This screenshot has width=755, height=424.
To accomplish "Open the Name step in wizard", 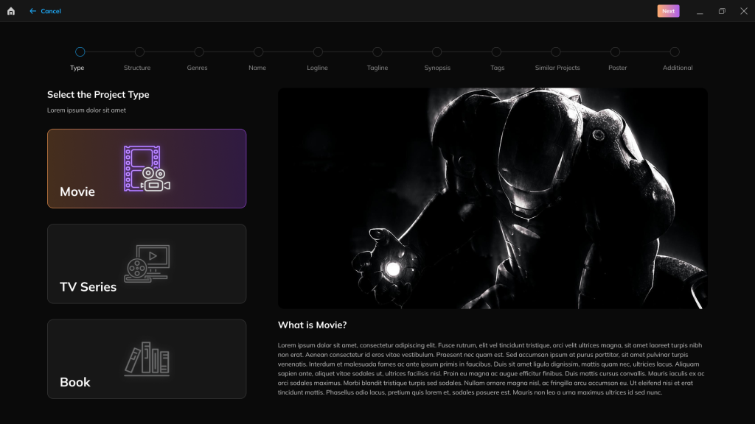I will tap(258, 52).
